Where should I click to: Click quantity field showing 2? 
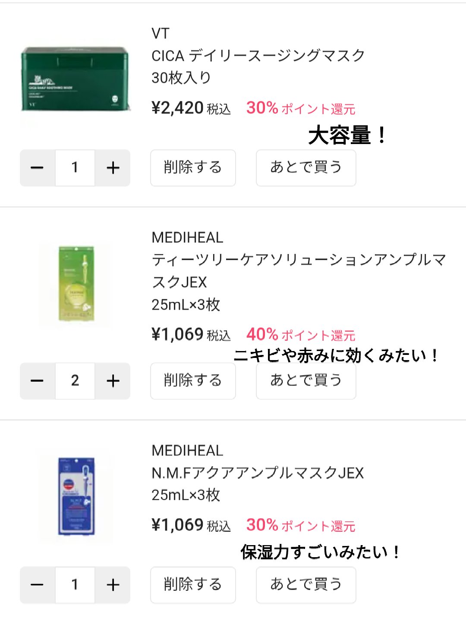tap(75, 381)
